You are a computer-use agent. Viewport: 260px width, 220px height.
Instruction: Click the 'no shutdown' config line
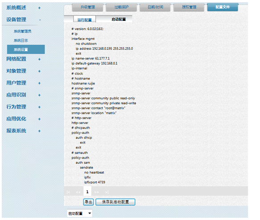pyautogui.click(x=86, y=44)
